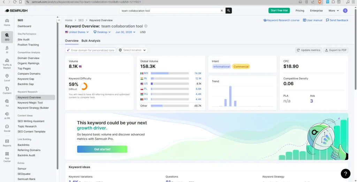Image resolution: width=357 pixels, height=182 pixels.
Task: Collapse sidebar with double chevron icon
Action: tap(59, 20)
